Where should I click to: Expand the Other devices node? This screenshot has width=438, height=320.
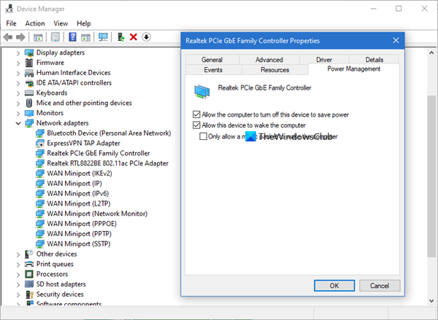[18, 254]
